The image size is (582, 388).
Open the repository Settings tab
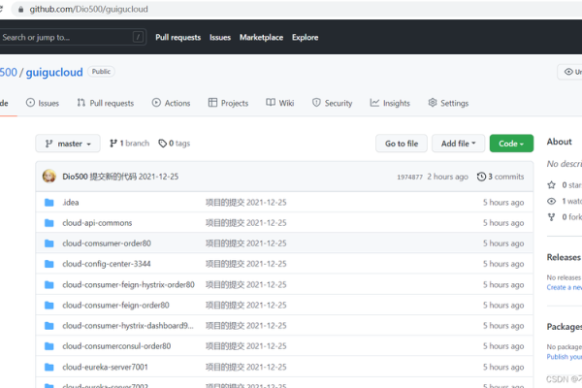(x=448, y=103)
